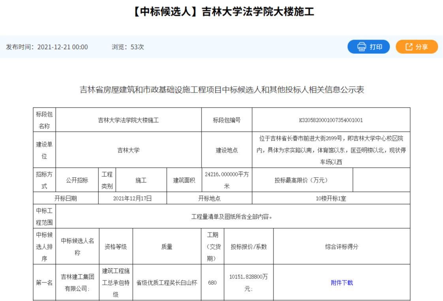This screenshot has height=301, width=443.
Task: Click the 建筑面积 label cell
Action: click(x=184, y=180)
